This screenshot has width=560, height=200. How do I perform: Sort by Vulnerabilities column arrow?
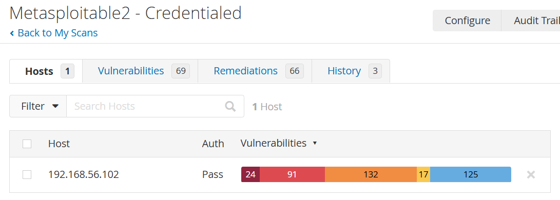click(315, 143)
